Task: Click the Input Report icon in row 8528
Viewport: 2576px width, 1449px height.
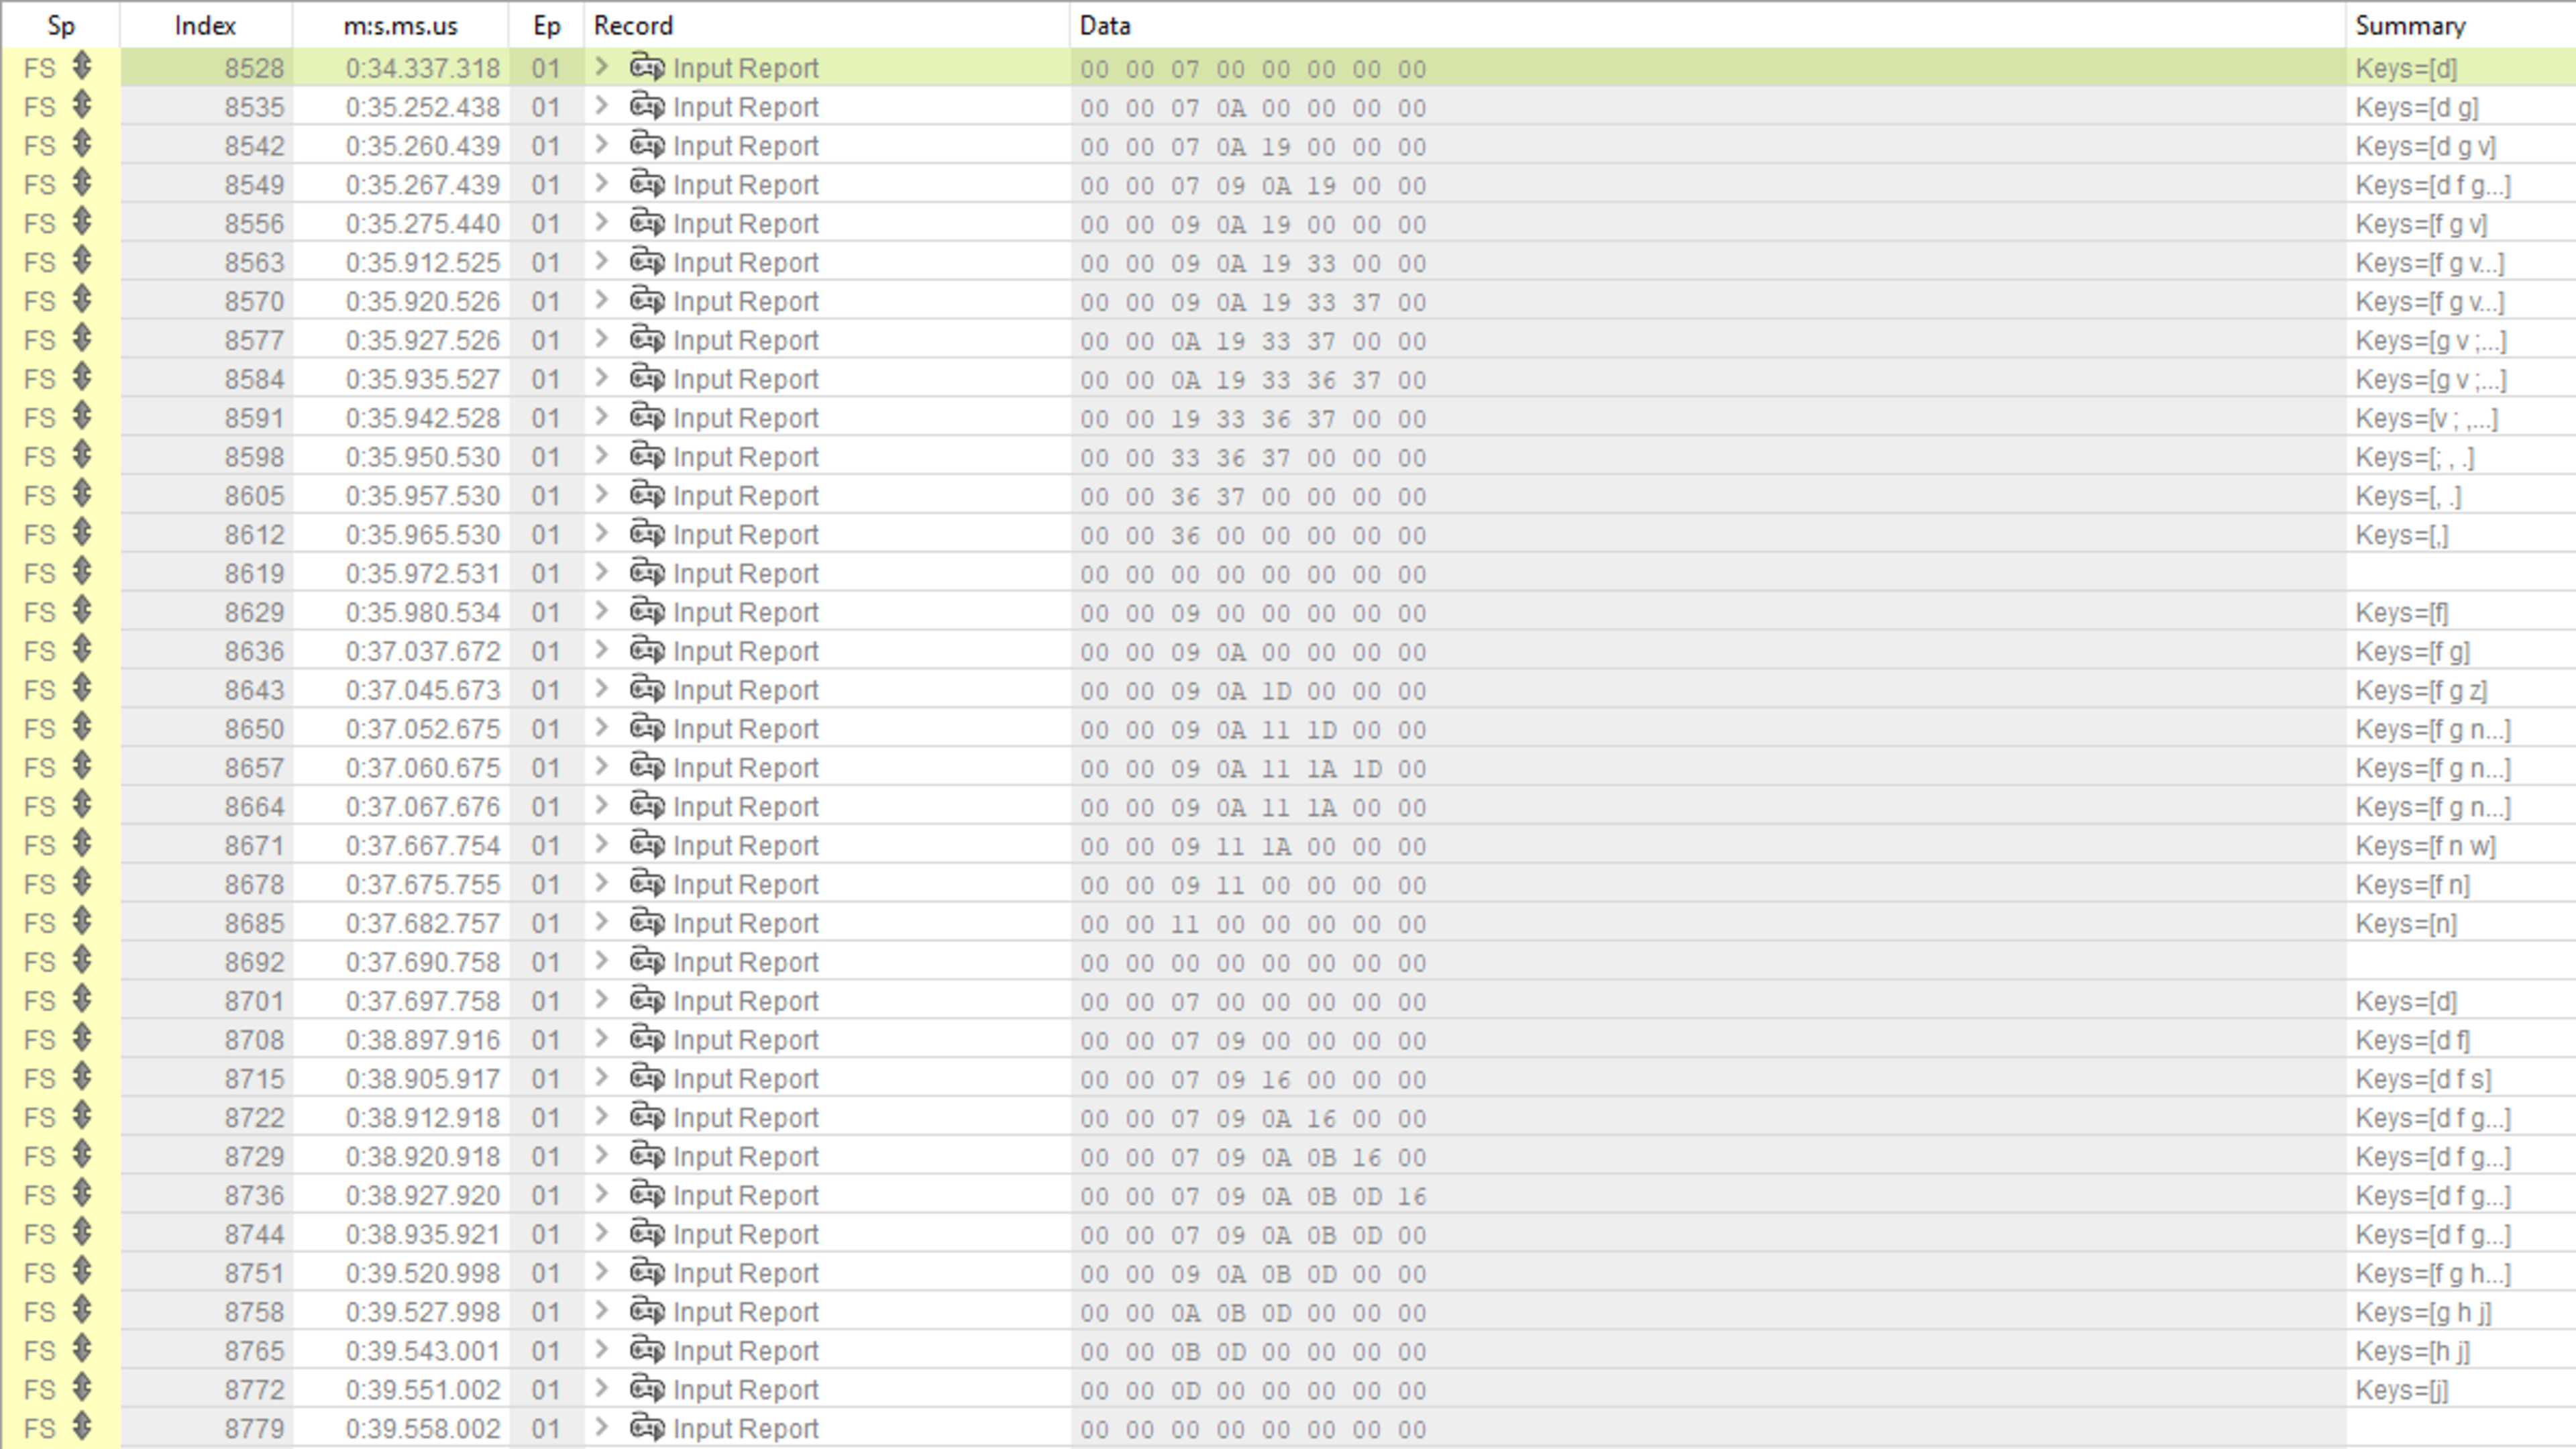Action: click(647, 68)
